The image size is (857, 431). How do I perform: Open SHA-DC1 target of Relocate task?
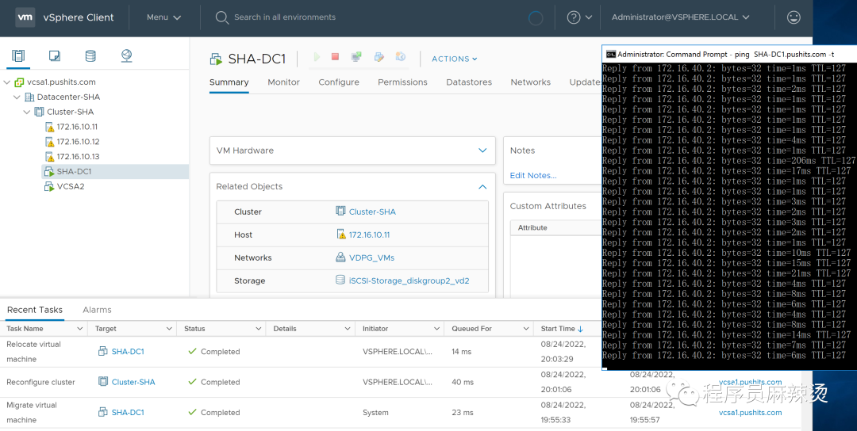[128, 352]
